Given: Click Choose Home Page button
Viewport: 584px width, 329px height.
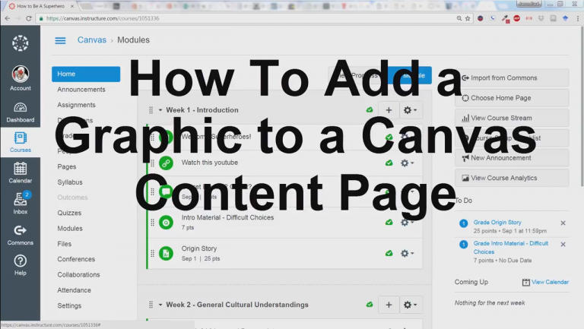Looking at the screenshot, I should [512, 98].
